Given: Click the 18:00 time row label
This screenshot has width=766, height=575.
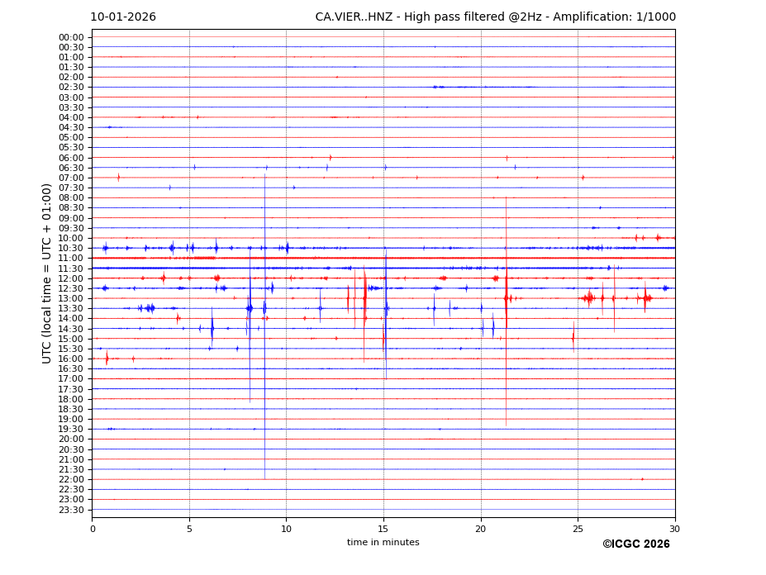Looking at the screenshot, I should coord(71,399).
